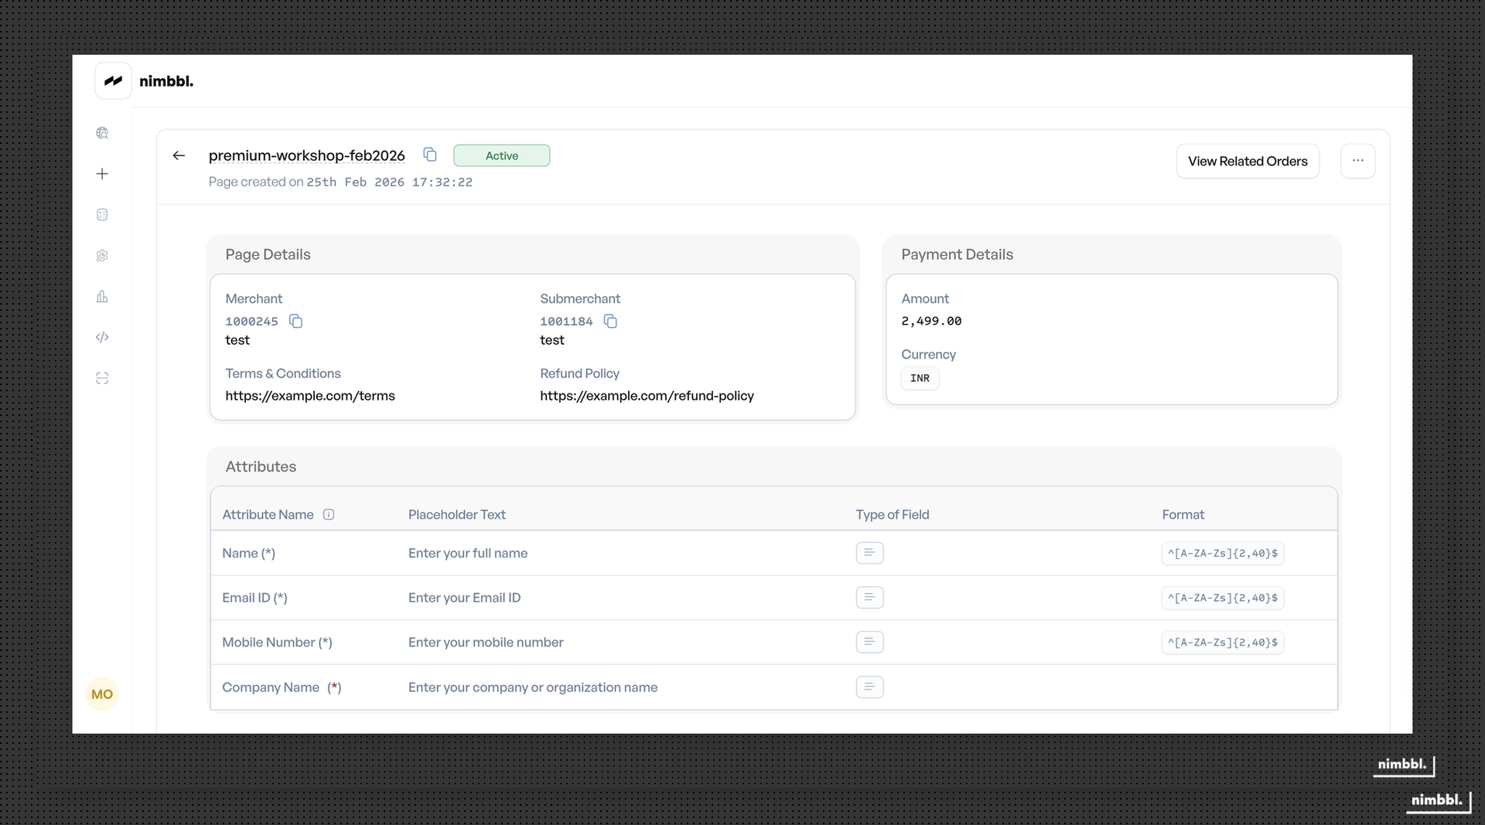Open Type of Field selector for Name row
This screenshot has width=1485, height=825.
click(x=869, y=553)
